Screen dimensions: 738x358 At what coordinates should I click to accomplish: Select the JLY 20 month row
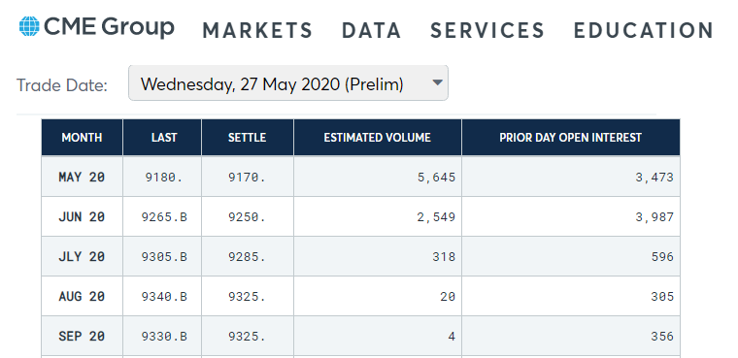click(x=360, y=256)
